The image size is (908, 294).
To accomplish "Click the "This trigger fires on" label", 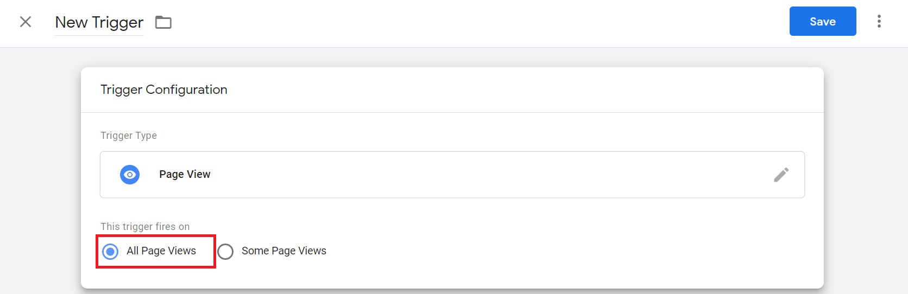I will point(145,227).
